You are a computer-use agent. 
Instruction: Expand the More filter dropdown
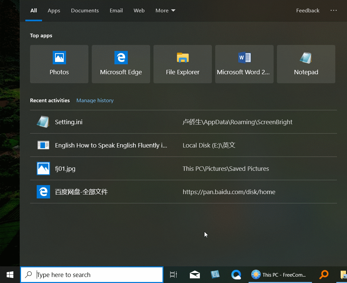165,11
